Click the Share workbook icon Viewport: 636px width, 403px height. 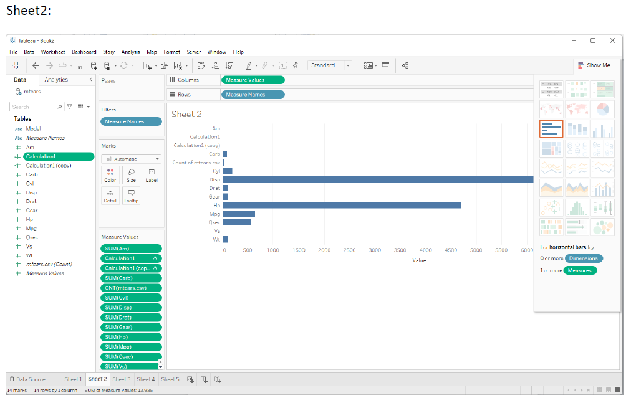click(405, 65)
